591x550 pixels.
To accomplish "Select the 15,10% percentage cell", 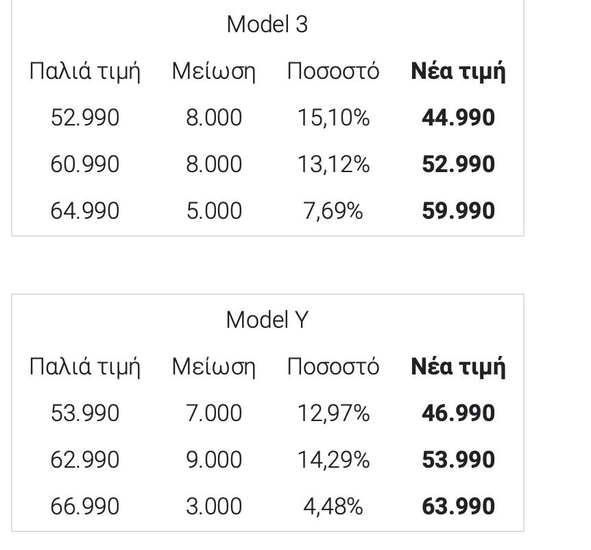I will tap(333, 118).
